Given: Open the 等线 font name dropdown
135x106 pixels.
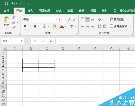Looking at the screenshot, I should click(x=56, y=19).
